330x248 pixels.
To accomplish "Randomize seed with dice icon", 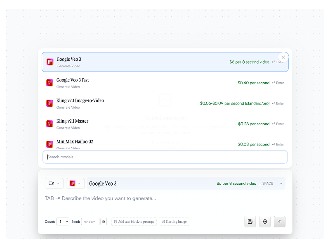I will (x=104, y=222).
